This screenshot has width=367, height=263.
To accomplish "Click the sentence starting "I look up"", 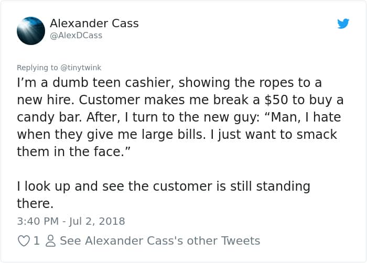I will [x=164, y=186].
